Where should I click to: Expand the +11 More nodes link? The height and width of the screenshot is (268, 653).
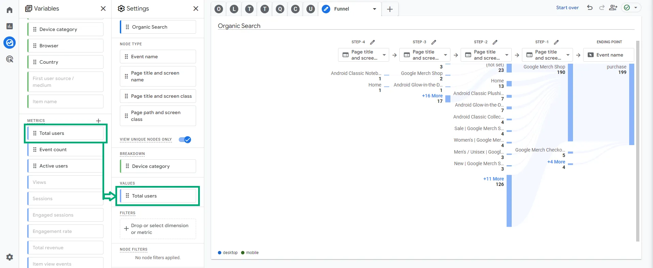tap(493, 179)
